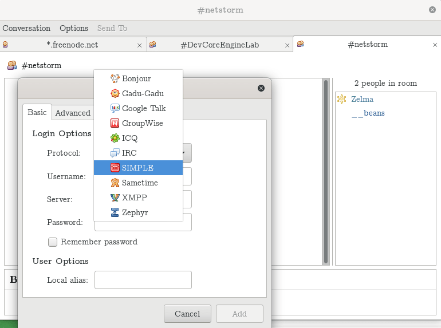Enable the Remember password checkbox
This screenshot has height=328, width=441.
coord(53,242)
